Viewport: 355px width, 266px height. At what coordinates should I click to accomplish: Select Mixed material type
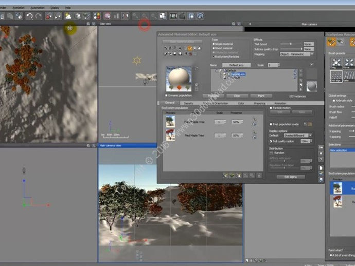214,48
